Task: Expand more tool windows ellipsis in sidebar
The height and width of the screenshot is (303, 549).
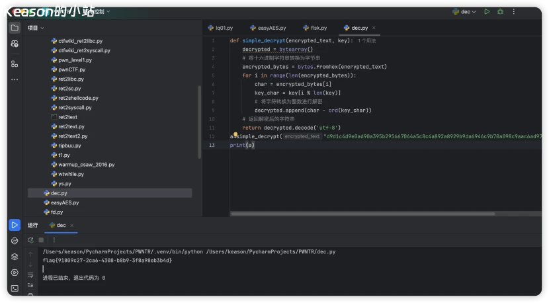Action: (15, 79)
